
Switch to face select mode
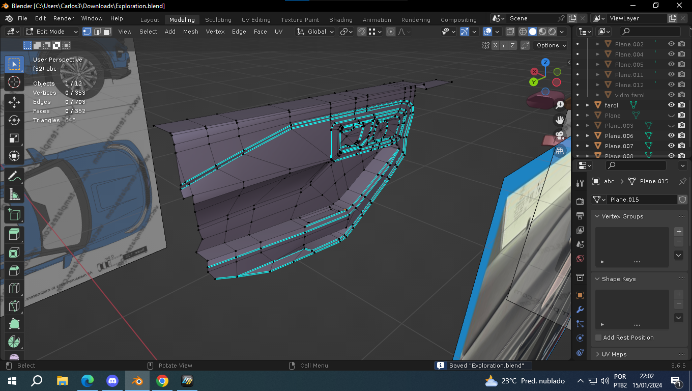[x=107, y=32]
